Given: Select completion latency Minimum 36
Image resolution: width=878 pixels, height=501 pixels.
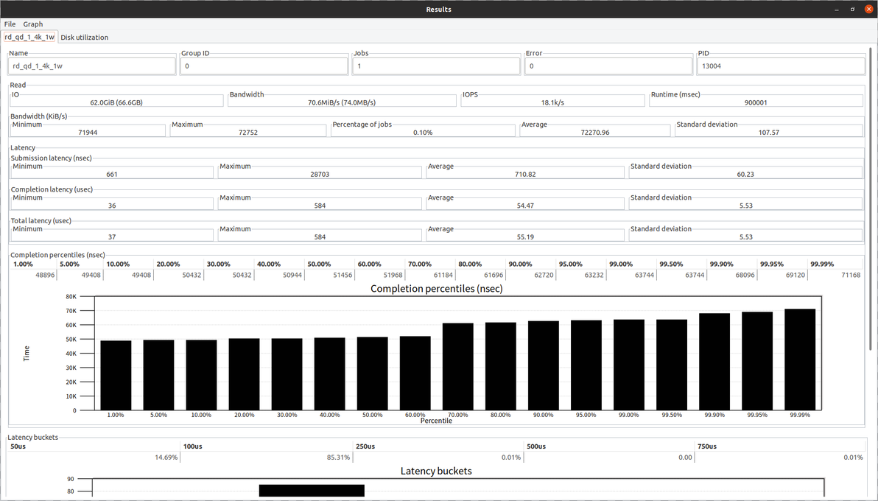Looking at the screenshot, I should [x=112, y=206].
